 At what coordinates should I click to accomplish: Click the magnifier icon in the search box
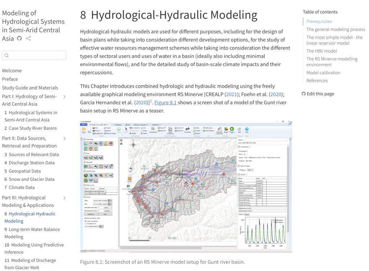(x=6, y=55)
